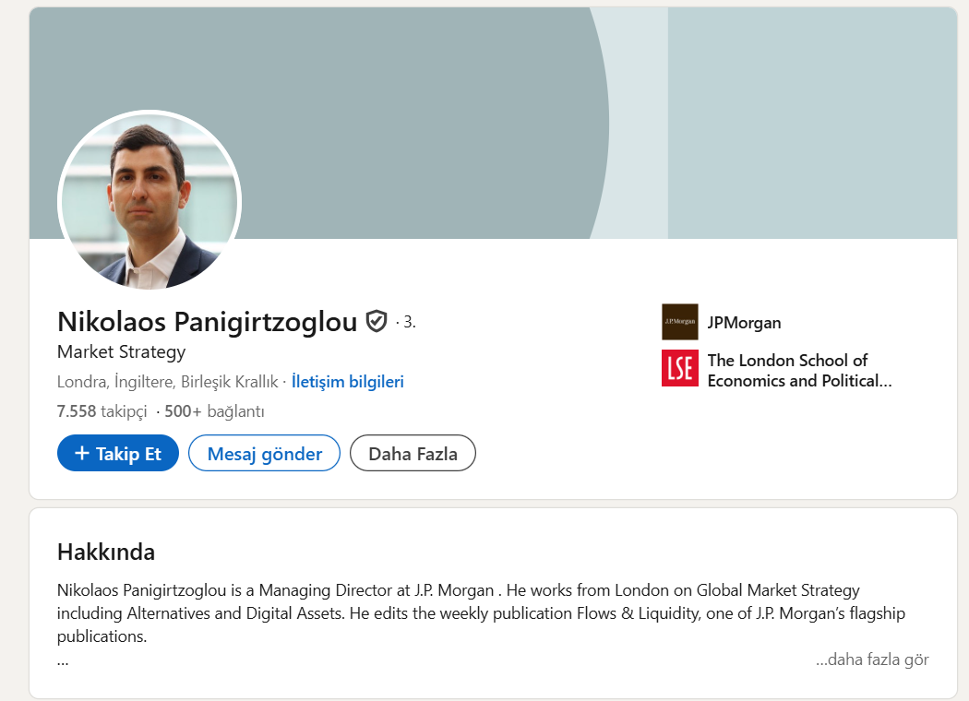Open the JPMorgan company name link
The image size is (969, 701).
pos(744,322)
